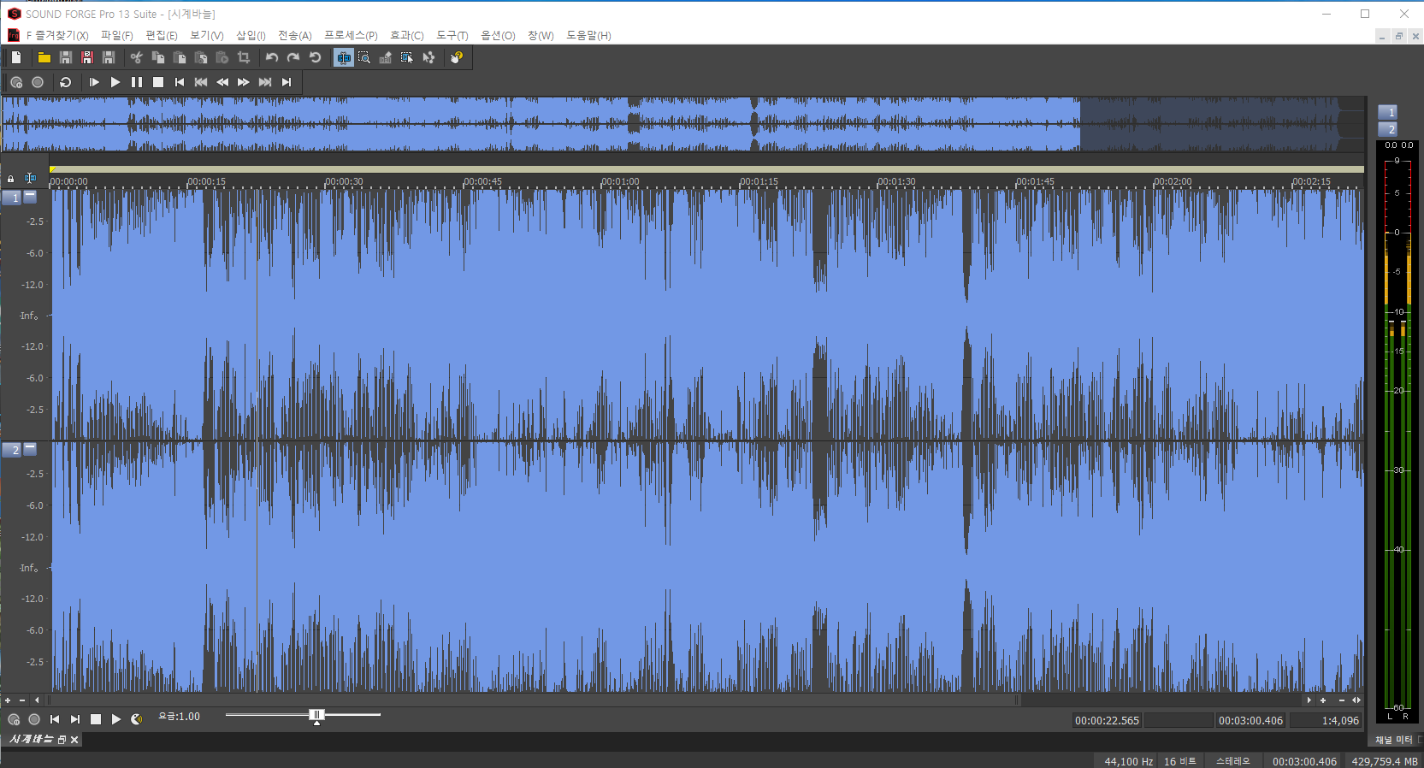Click the scrub tool icon by rate

tap(137, 719)
